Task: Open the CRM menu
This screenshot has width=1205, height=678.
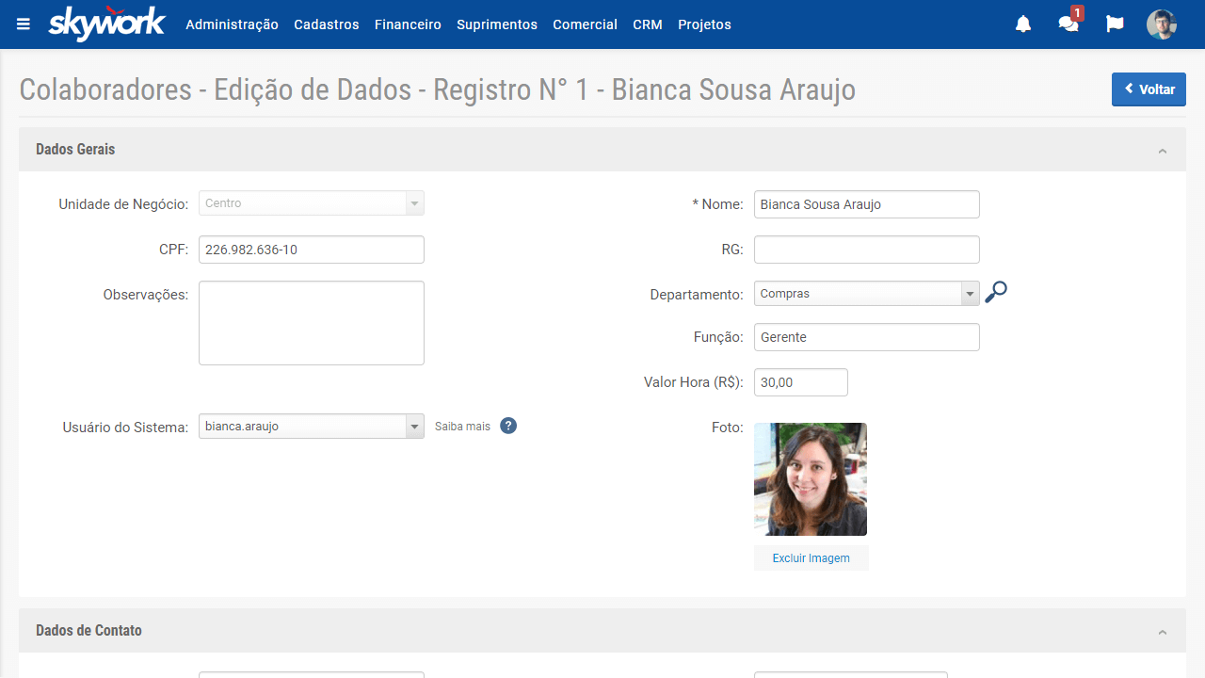Action: [648, 24]
